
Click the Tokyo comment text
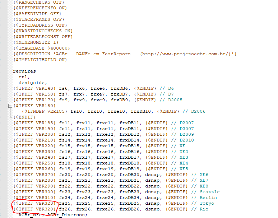tap(207, 203)
